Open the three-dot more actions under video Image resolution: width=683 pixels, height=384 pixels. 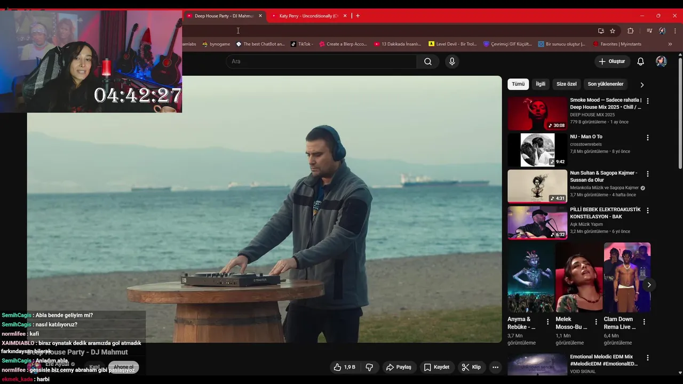pyautogui.click(x=495, y=367)
